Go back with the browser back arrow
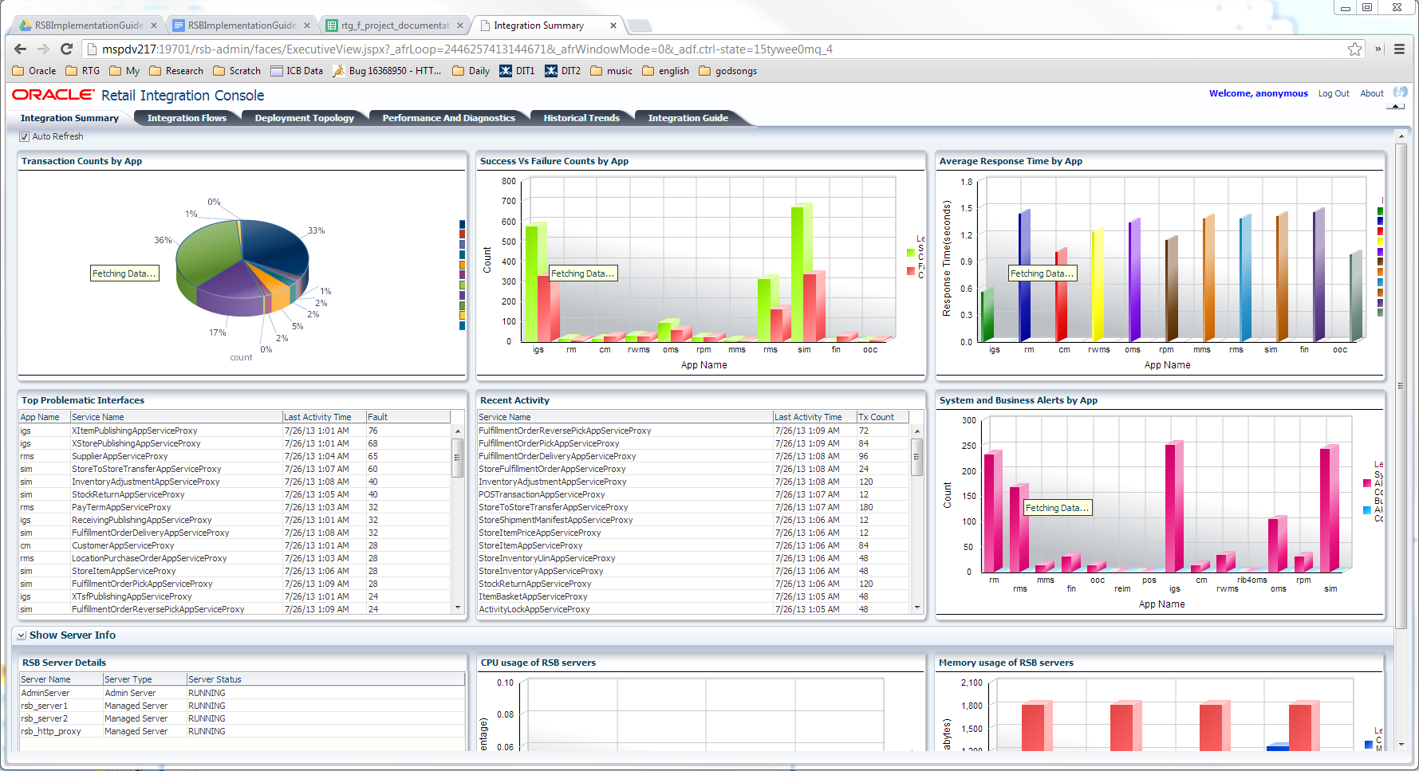1419x771 pixels. click(x=21, y=49)
